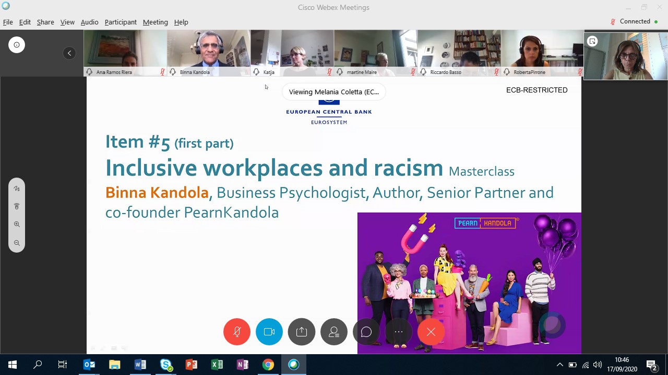Open the chat panel

tap(366, 332)
